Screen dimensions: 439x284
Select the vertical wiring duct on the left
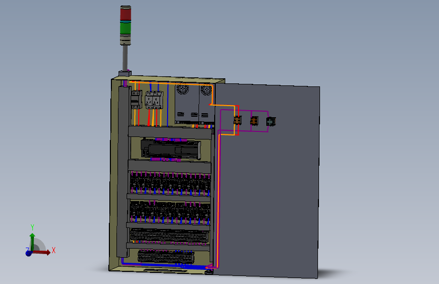(123, 172)
